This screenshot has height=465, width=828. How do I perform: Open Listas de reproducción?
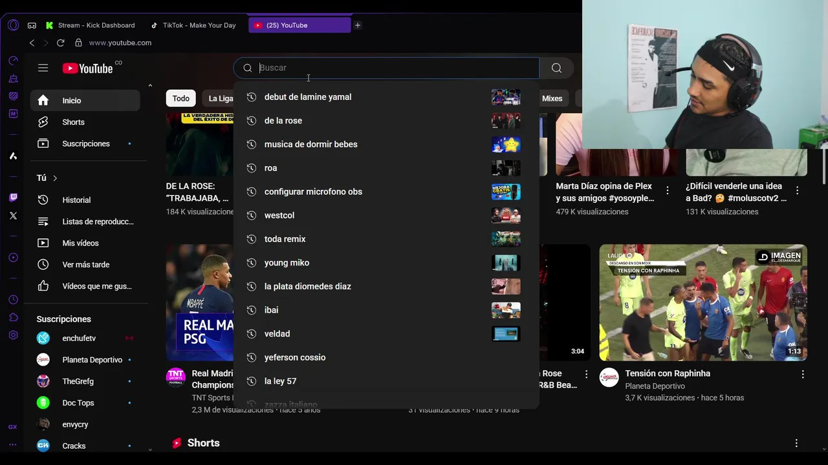point(85,222)
